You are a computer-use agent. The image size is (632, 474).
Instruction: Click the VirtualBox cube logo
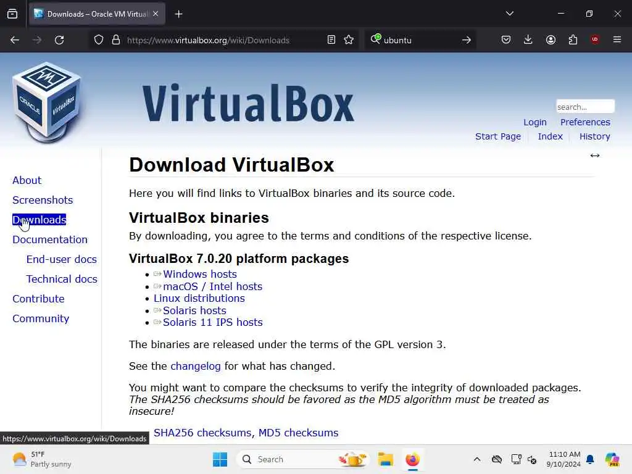click(47, 102)
